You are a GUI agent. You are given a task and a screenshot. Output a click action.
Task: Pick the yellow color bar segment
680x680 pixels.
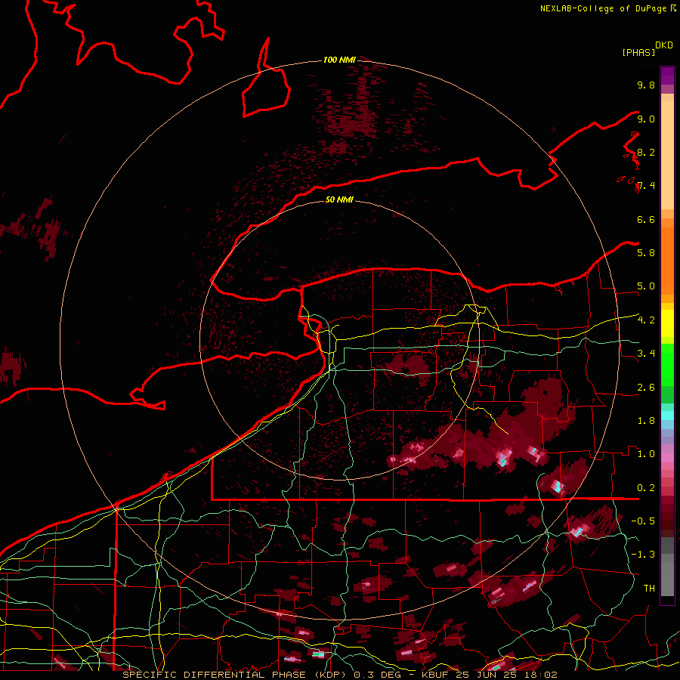click(667, 323)
